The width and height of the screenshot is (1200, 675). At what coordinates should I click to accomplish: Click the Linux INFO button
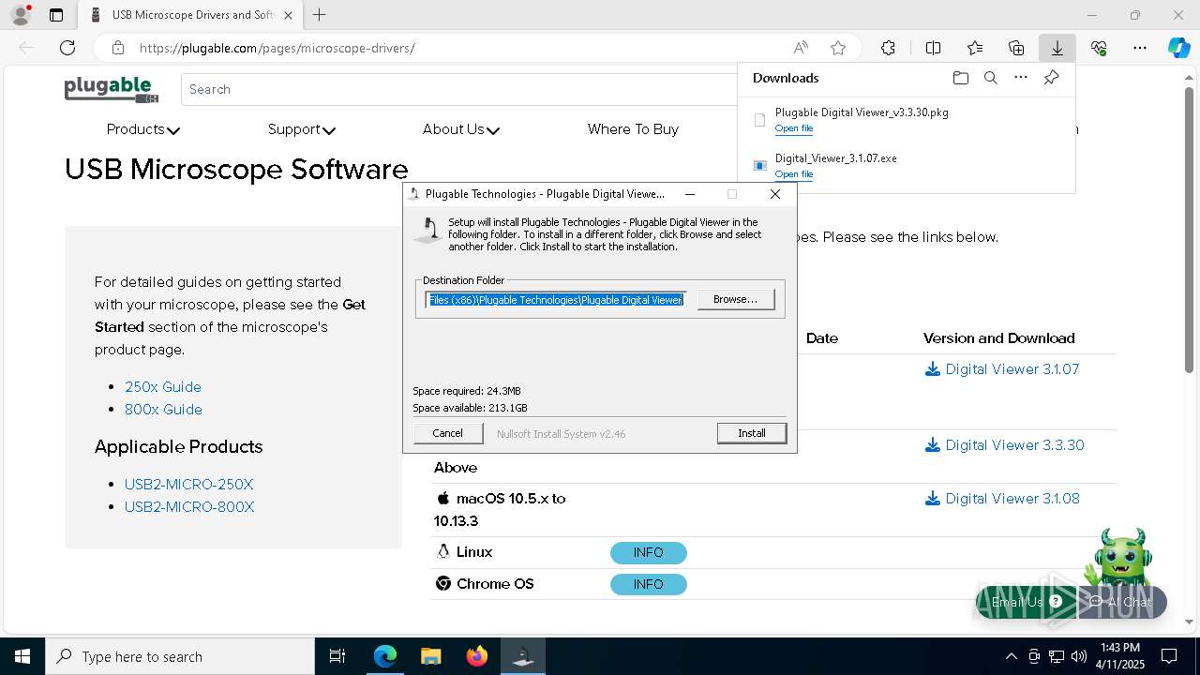point(648,553)
